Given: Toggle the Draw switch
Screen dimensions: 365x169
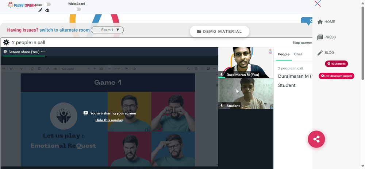Looking at the screenshot, I should click(47, 4).
